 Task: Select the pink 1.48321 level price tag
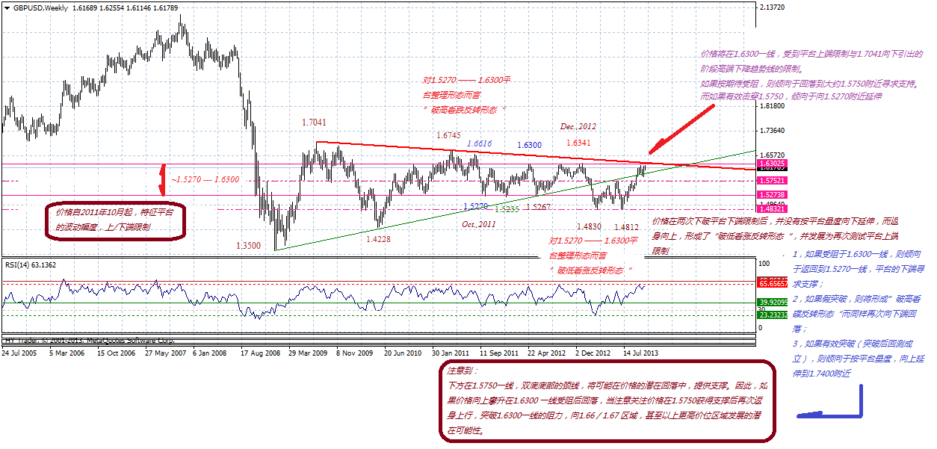pyautogui.click(x=770, y=210)
